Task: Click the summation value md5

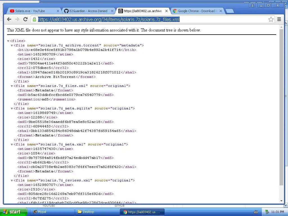Action: (45, 99)
